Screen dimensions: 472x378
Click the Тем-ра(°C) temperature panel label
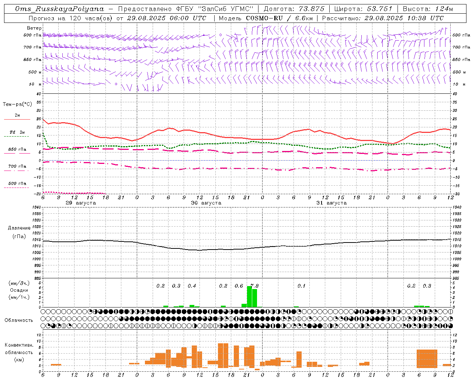pyautogui.click(x=17, y=104)
